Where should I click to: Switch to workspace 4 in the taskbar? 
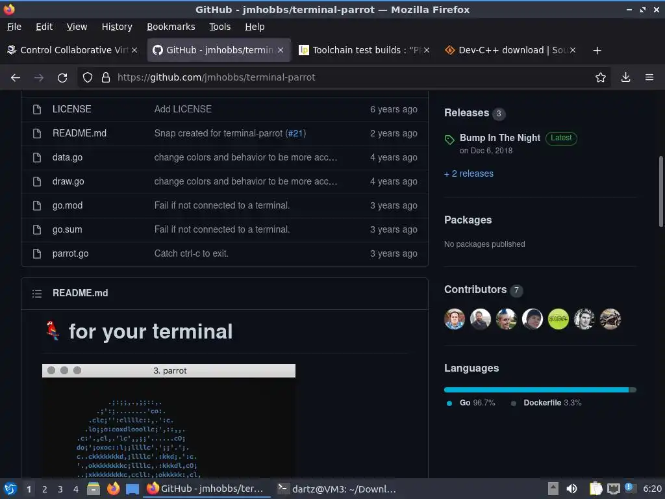[76, 489]
